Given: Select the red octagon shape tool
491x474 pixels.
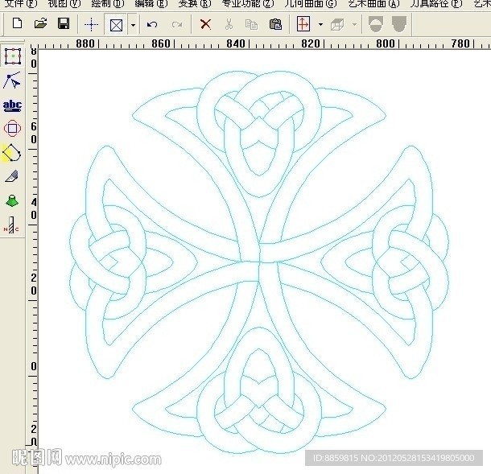Looking at the screenshot, I should click(x=12, y=129).
